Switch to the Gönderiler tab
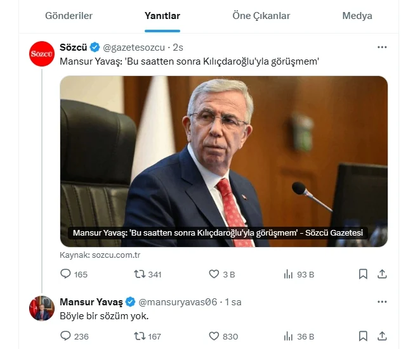The height and width of the screenshot is (349, 401). click(x=69, y=16)
